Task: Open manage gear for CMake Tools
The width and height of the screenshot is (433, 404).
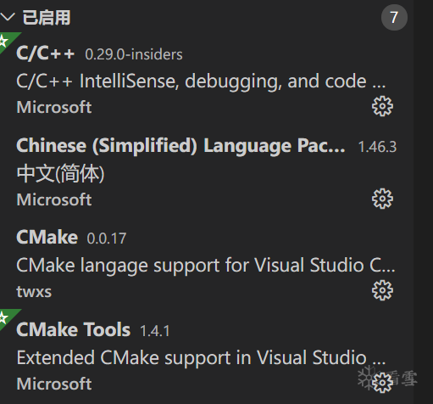Action: tap(382, 383)
